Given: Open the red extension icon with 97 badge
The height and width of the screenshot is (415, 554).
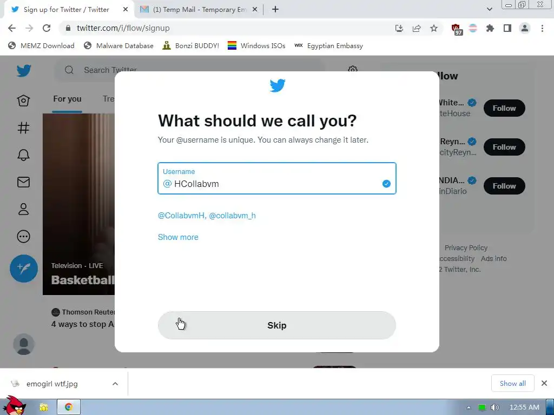Looking at the screenshot, I should click(x=456, y=29).
